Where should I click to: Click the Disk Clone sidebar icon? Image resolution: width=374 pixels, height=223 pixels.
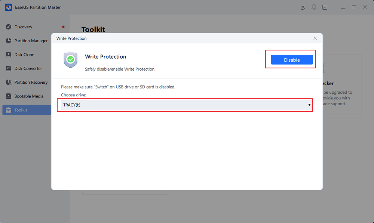pyautogui.click(x=8, y=55)
